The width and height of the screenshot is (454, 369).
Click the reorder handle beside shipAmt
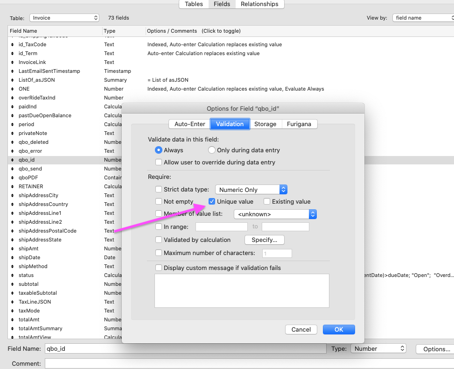click(x=13, y=248)
